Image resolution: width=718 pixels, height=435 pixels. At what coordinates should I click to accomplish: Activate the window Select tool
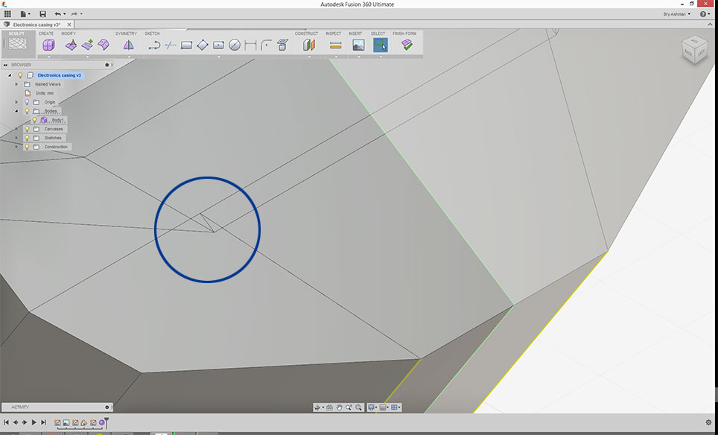(381, 45)
